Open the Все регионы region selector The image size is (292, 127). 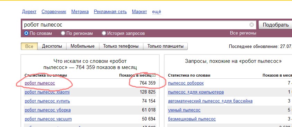(x=243, y=33)
